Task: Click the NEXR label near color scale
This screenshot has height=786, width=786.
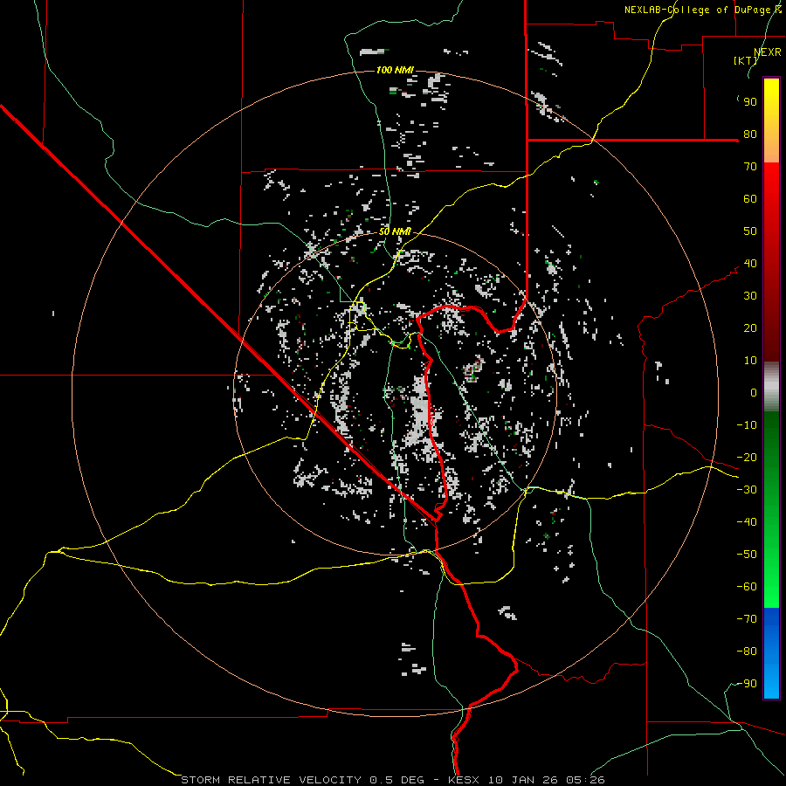Action: (x=768, y=52)
